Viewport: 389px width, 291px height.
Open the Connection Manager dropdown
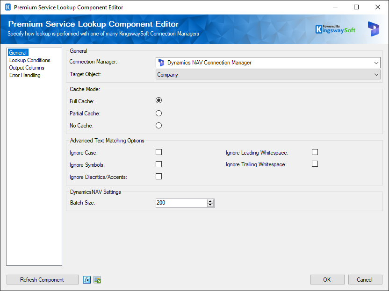(268, 63)
